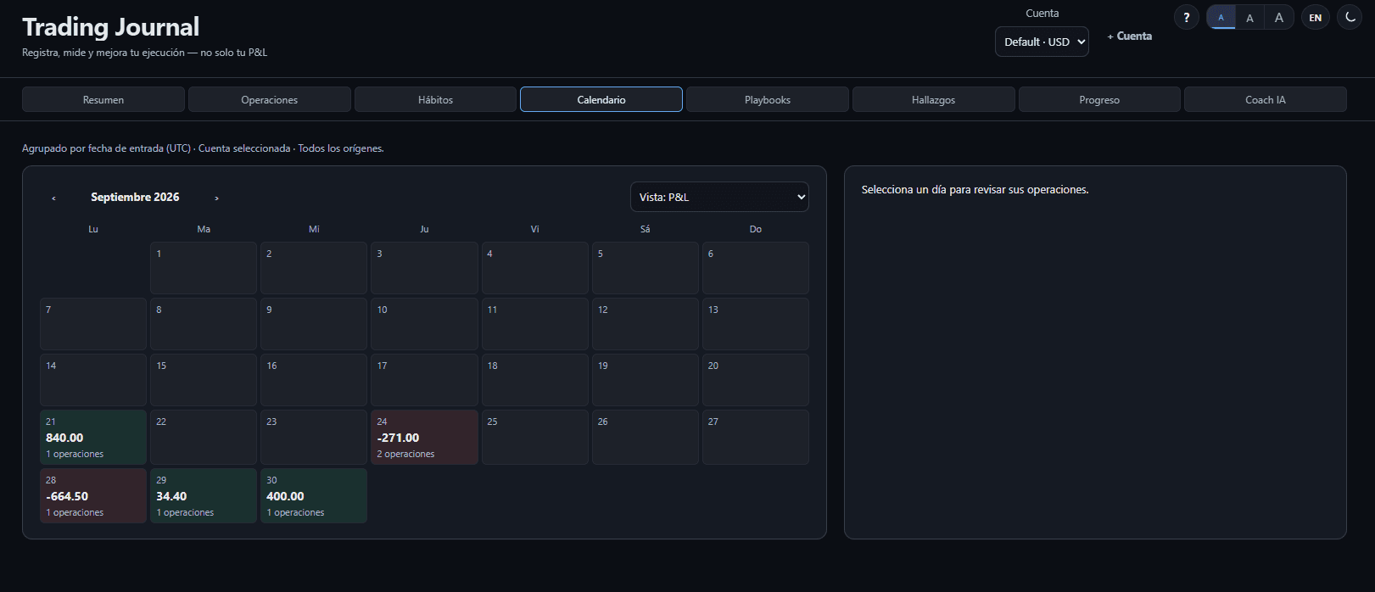Open the Playbooks tab

click(x=768, y=99)
